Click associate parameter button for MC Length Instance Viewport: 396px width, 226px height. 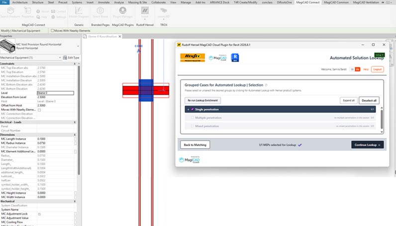pos(75,139)
